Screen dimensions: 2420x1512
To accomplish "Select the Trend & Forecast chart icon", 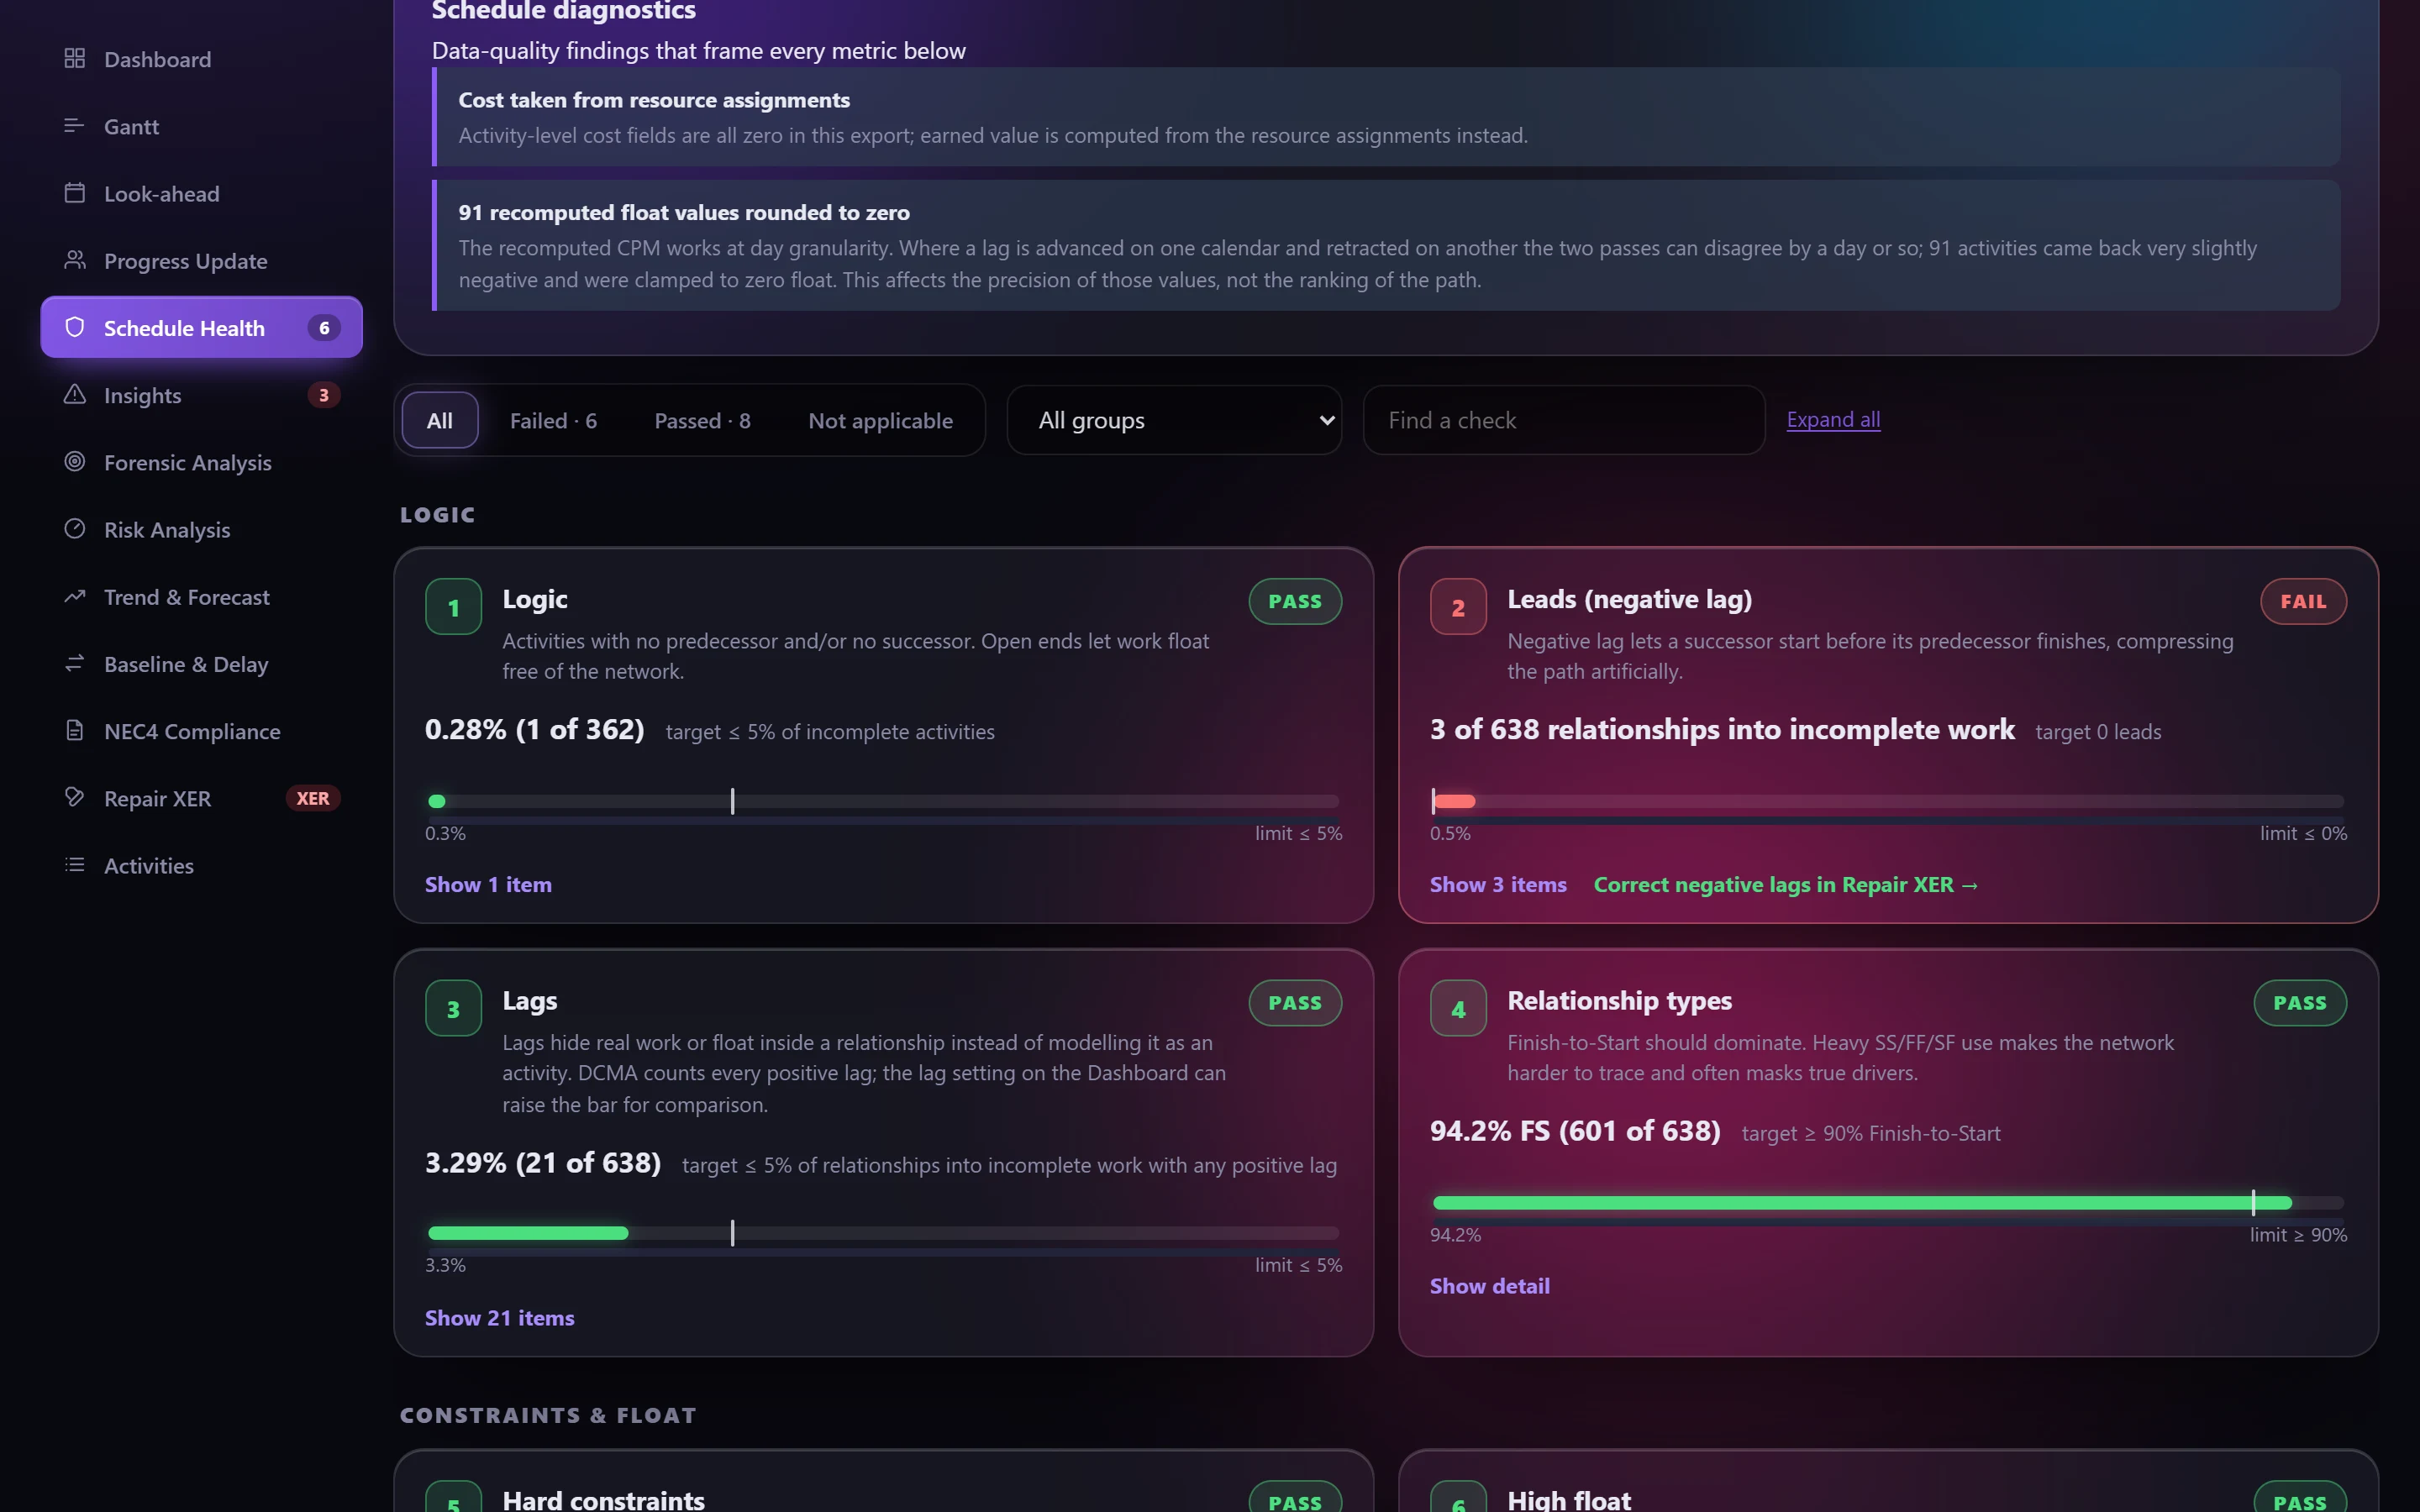I will coord(74,596).
